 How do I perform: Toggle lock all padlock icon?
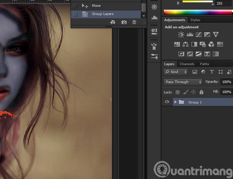[201, 92]
